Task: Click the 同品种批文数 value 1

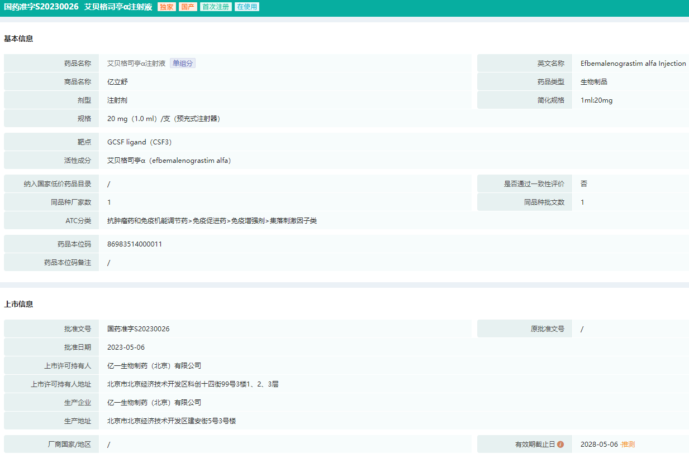Action: coord(582,202)
